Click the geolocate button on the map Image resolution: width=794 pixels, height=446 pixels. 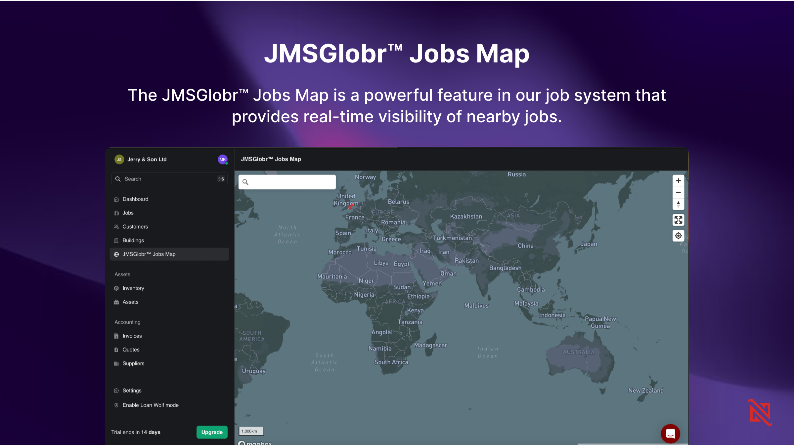[x=679, y=236]
